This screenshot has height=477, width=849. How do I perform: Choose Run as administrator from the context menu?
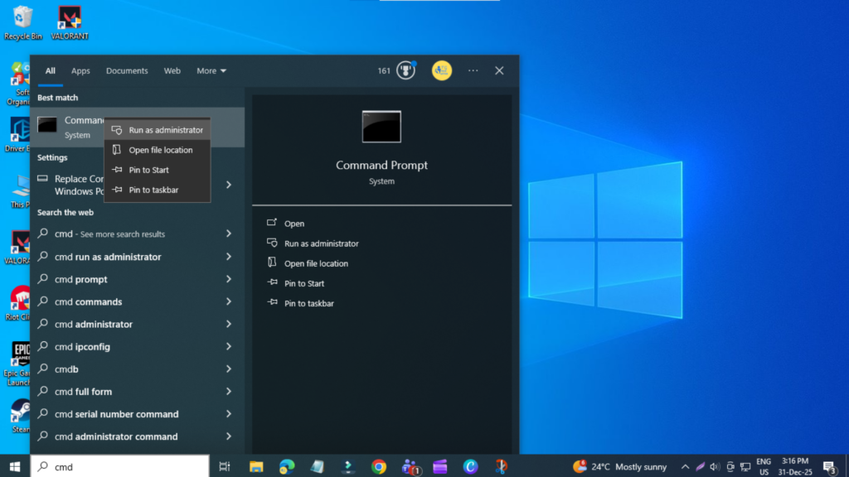158,129
